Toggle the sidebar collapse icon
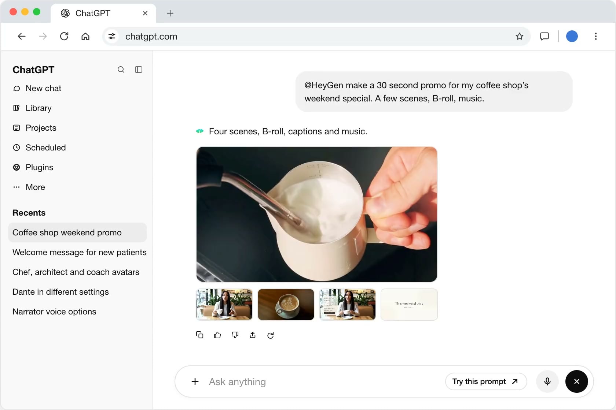The height and width of the screenshot is (410, 616). pyautogui.click(x=139, y=70)
